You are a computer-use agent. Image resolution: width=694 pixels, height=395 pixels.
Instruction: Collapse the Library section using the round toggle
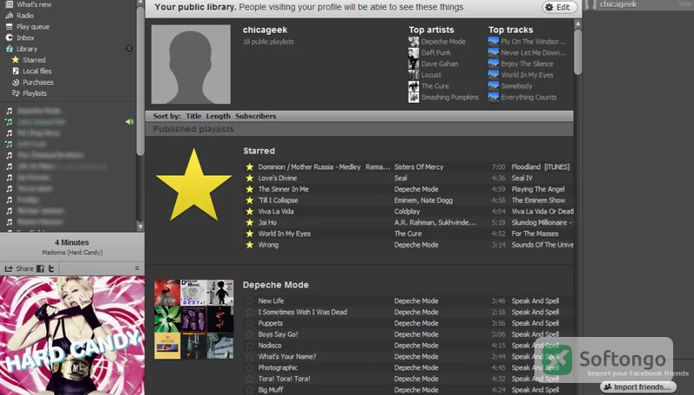pyautogui.click(x=129, y=49)
